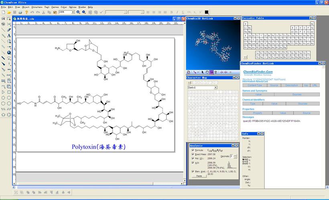Select the Structure Perspective rotate tool
The width and height of the screenshot is (329, 200).
(3, 24)
